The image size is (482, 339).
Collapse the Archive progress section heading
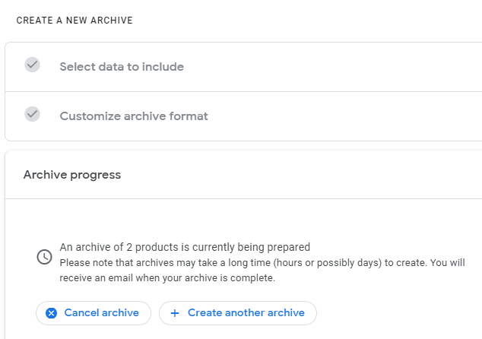pos(72,175)
